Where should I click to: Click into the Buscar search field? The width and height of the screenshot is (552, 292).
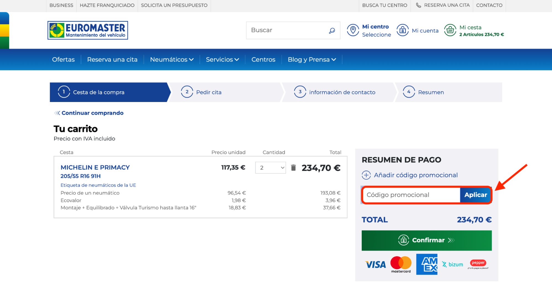pyautogui.click(x=287, y=30)
